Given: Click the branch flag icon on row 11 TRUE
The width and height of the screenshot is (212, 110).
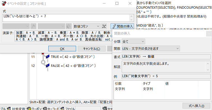Looking at the screenshot, I should [48, 57].
